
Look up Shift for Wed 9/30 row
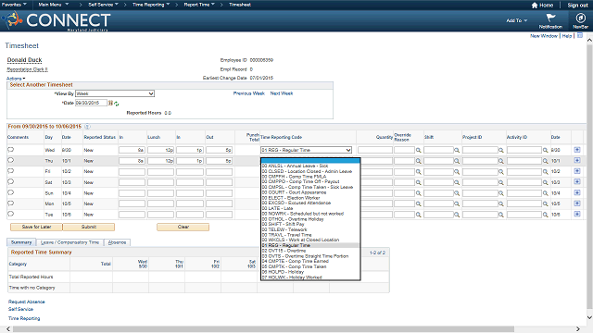(457, 150)
